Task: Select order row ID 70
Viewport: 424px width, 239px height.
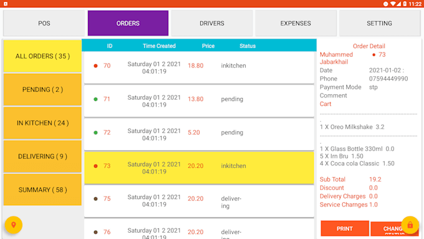Action: (x=199, y=67)
